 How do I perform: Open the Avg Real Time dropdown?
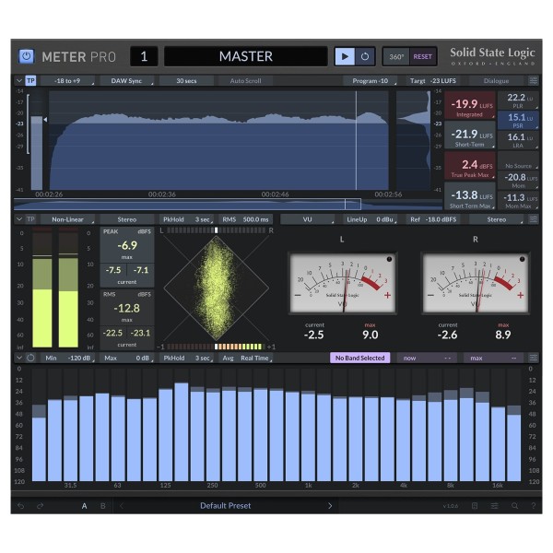coord(245,358)
